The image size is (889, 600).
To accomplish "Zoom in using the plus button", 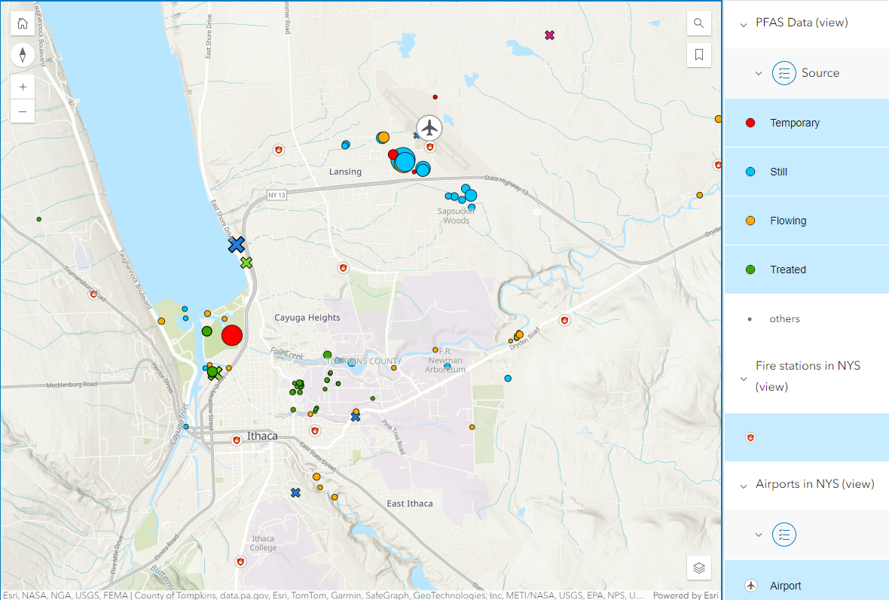I will click(x=23, y=87).
